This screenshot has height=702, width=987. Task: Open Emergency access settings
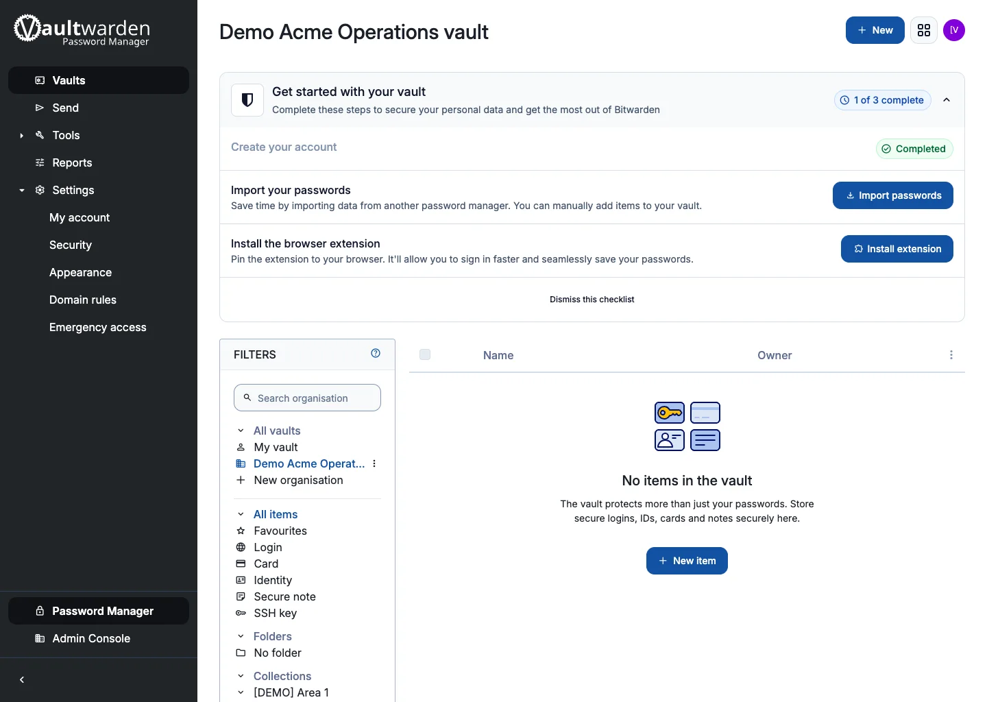(98, 327)
